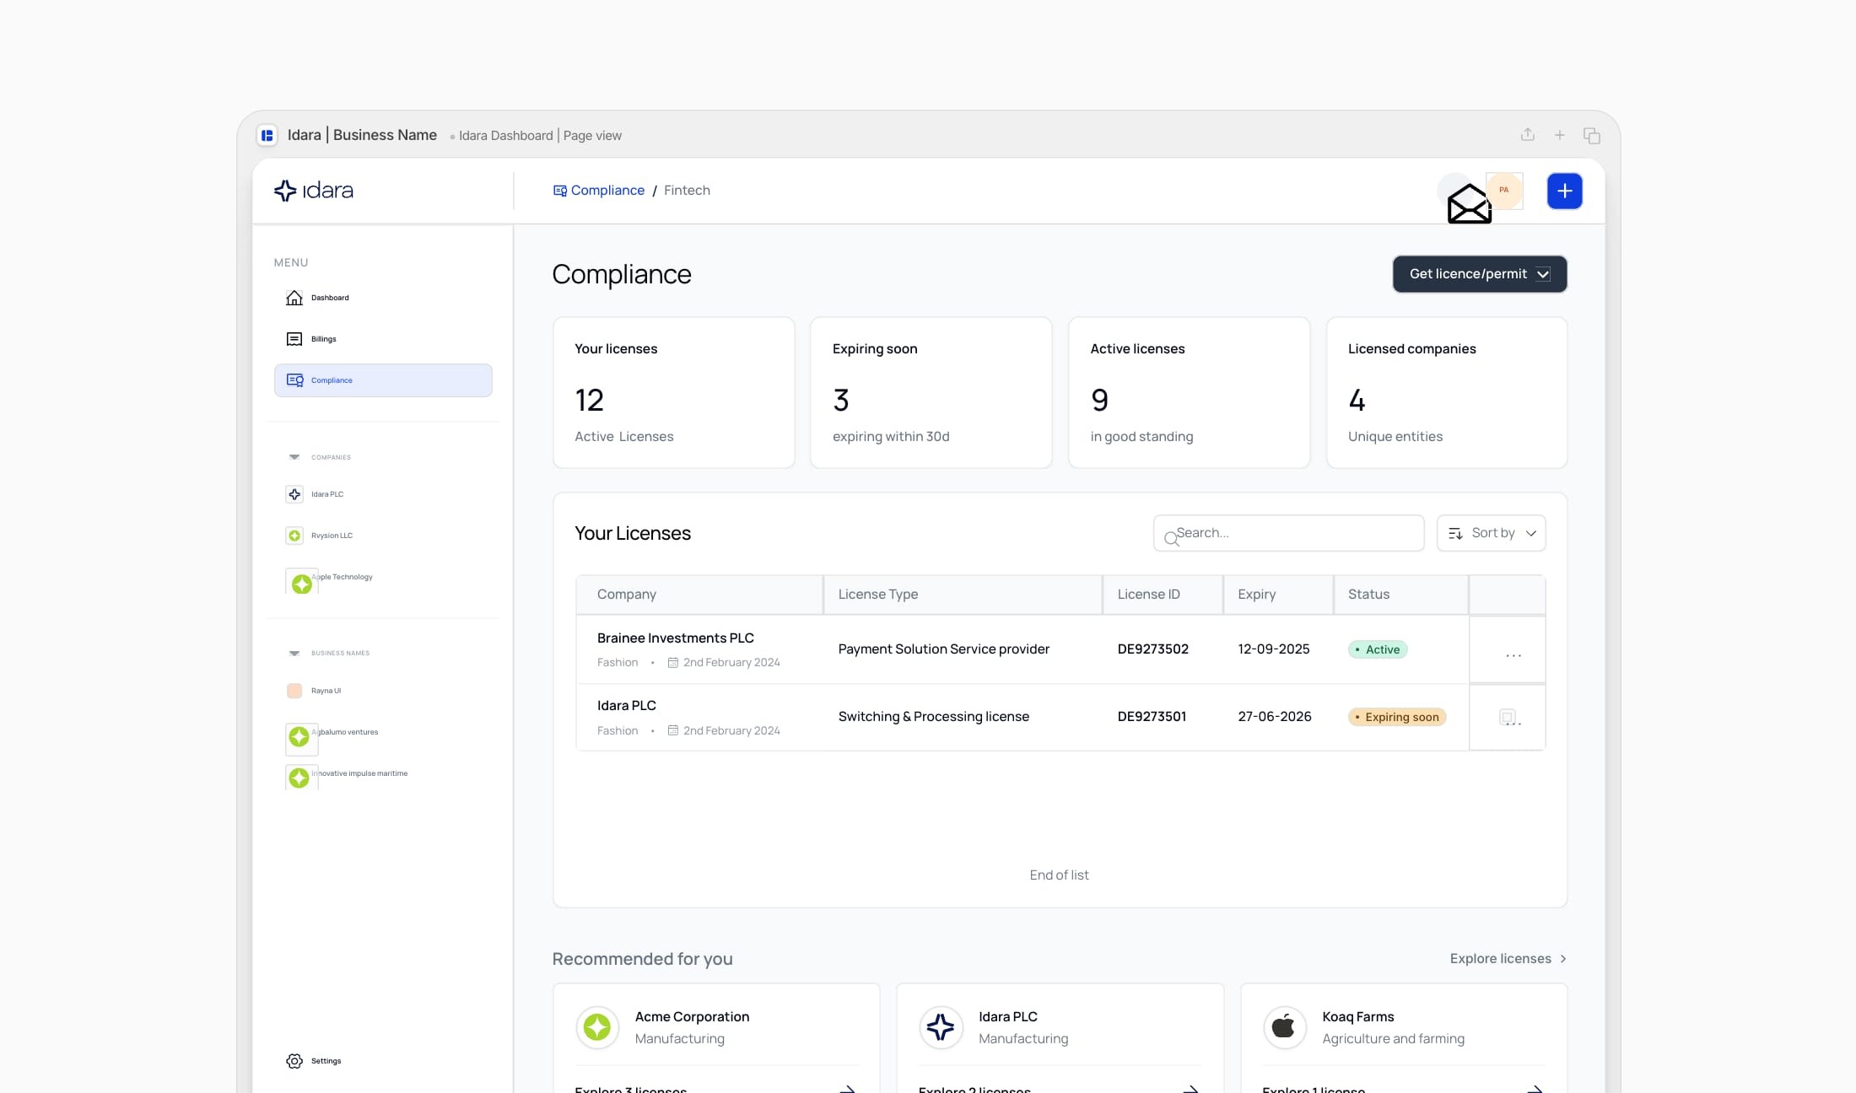The image size is (1856, 1093).
Task: Click the Active status badge
Action: click(1378, 649)
